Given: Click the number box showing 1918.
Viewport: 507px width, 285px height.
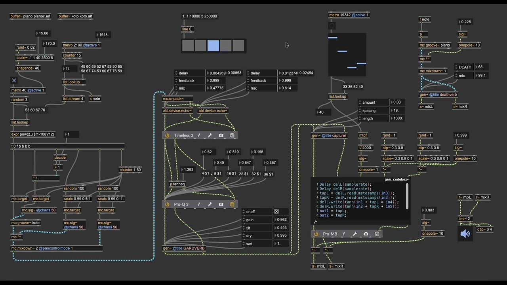Looking at the screenshot, I should 103,35.
